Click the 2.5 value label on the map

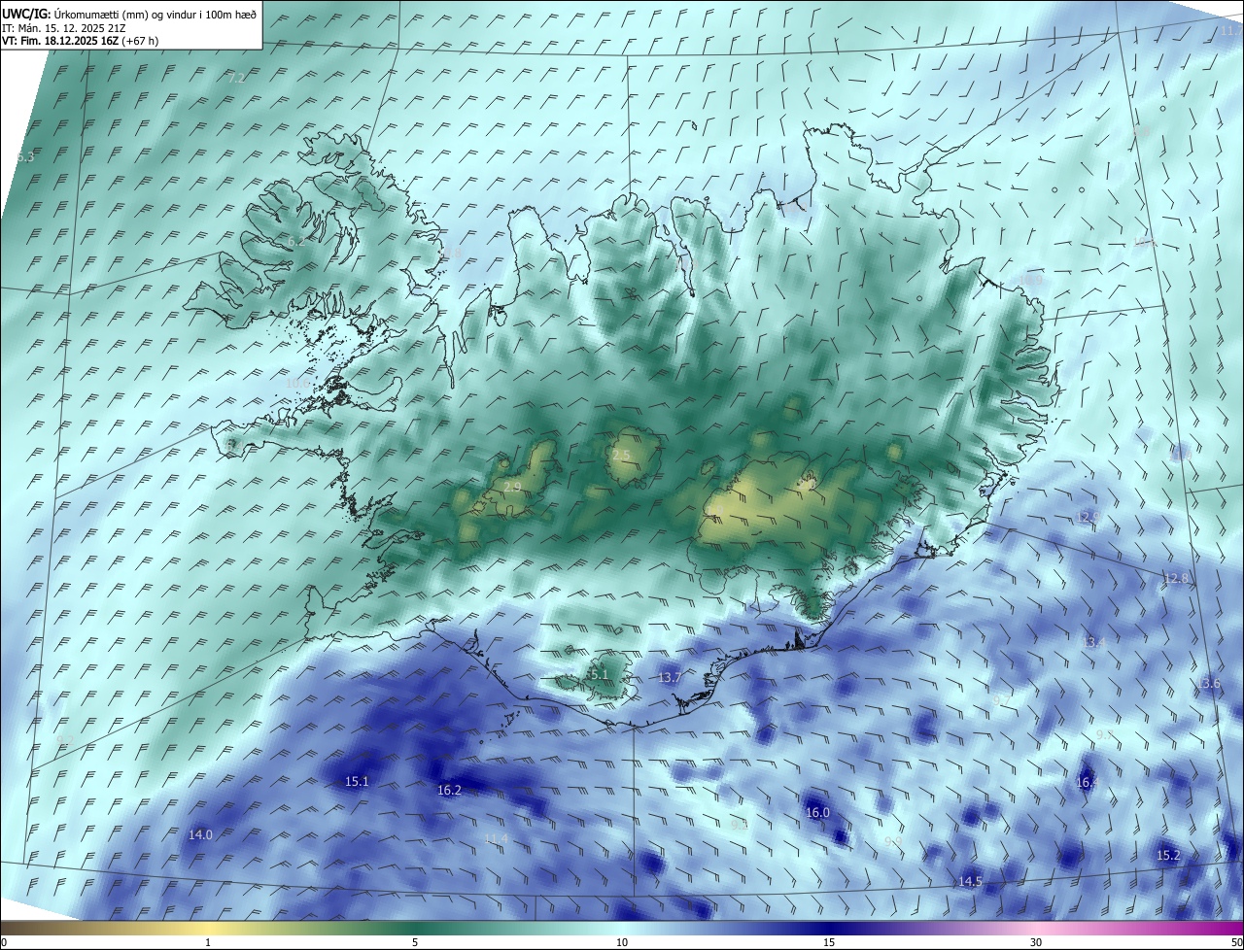point(622,455)
